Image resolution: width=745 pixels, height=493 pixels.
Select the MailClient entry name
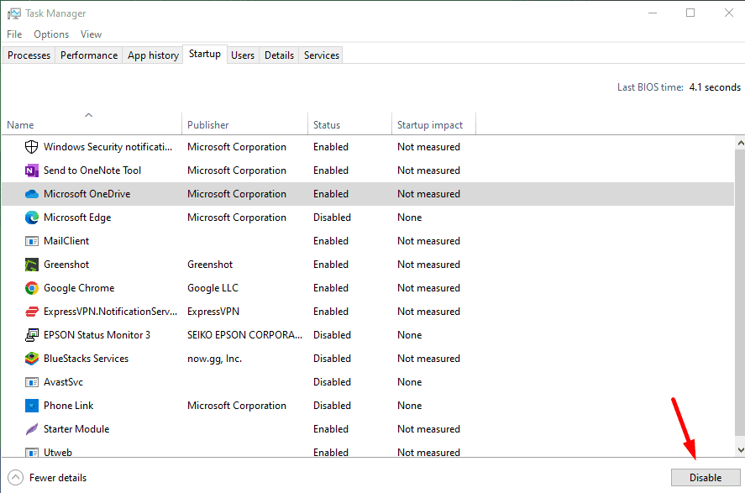[66, 241]
